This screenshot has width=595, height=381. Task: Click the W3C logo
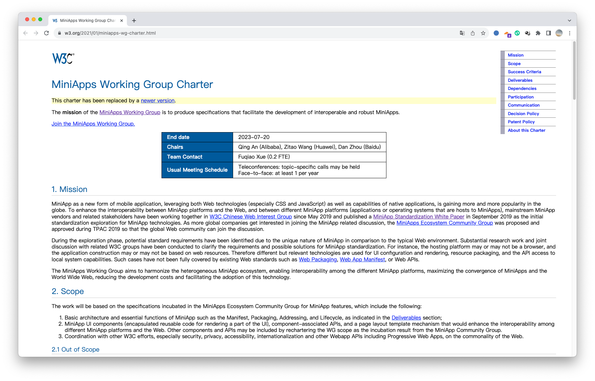(x=63, y=59)
